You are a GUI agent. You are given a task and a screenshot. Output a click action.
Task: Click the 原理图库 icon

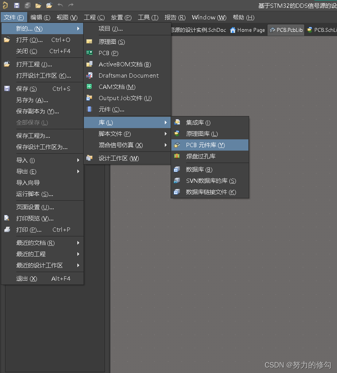tap(177, 134)
